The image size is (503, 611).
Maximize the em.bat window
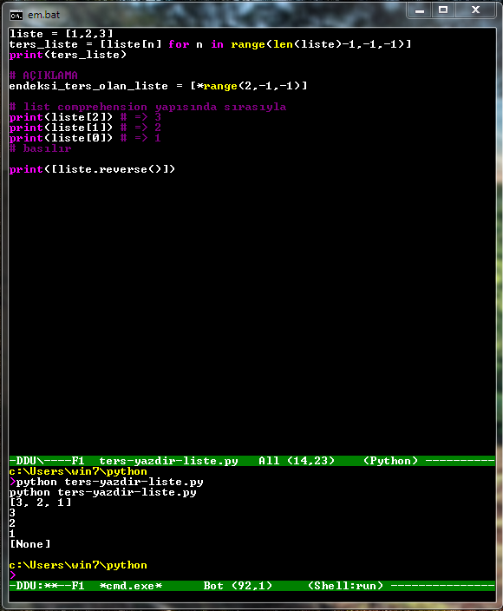pos(443,10)
